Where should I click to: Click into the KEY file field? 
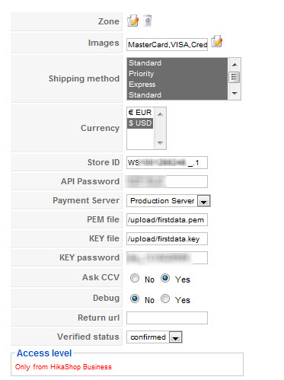tap(167, 238)
